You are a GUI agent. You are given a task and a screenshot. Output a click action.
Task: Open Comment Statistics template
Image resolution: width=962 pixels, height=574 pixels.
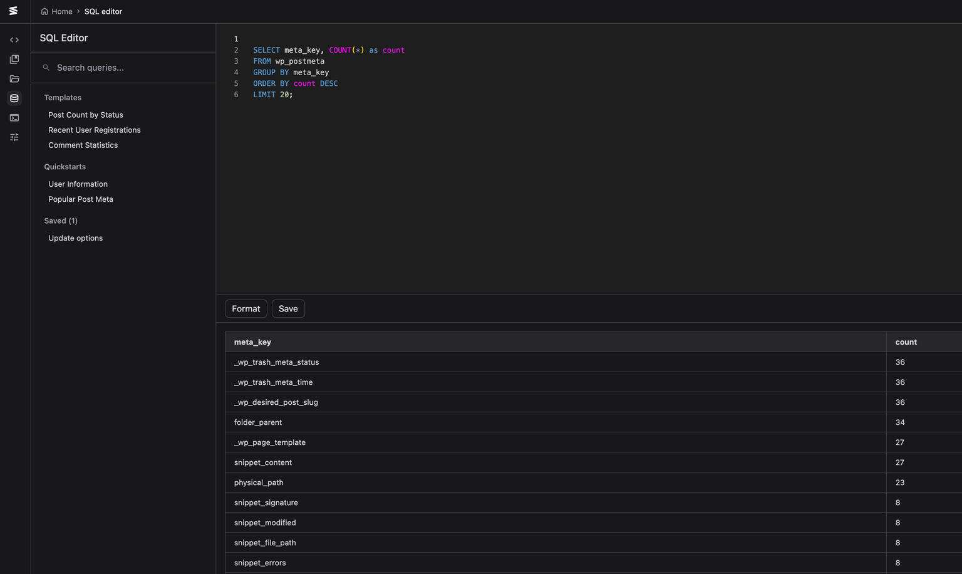(x=83, y=145)
